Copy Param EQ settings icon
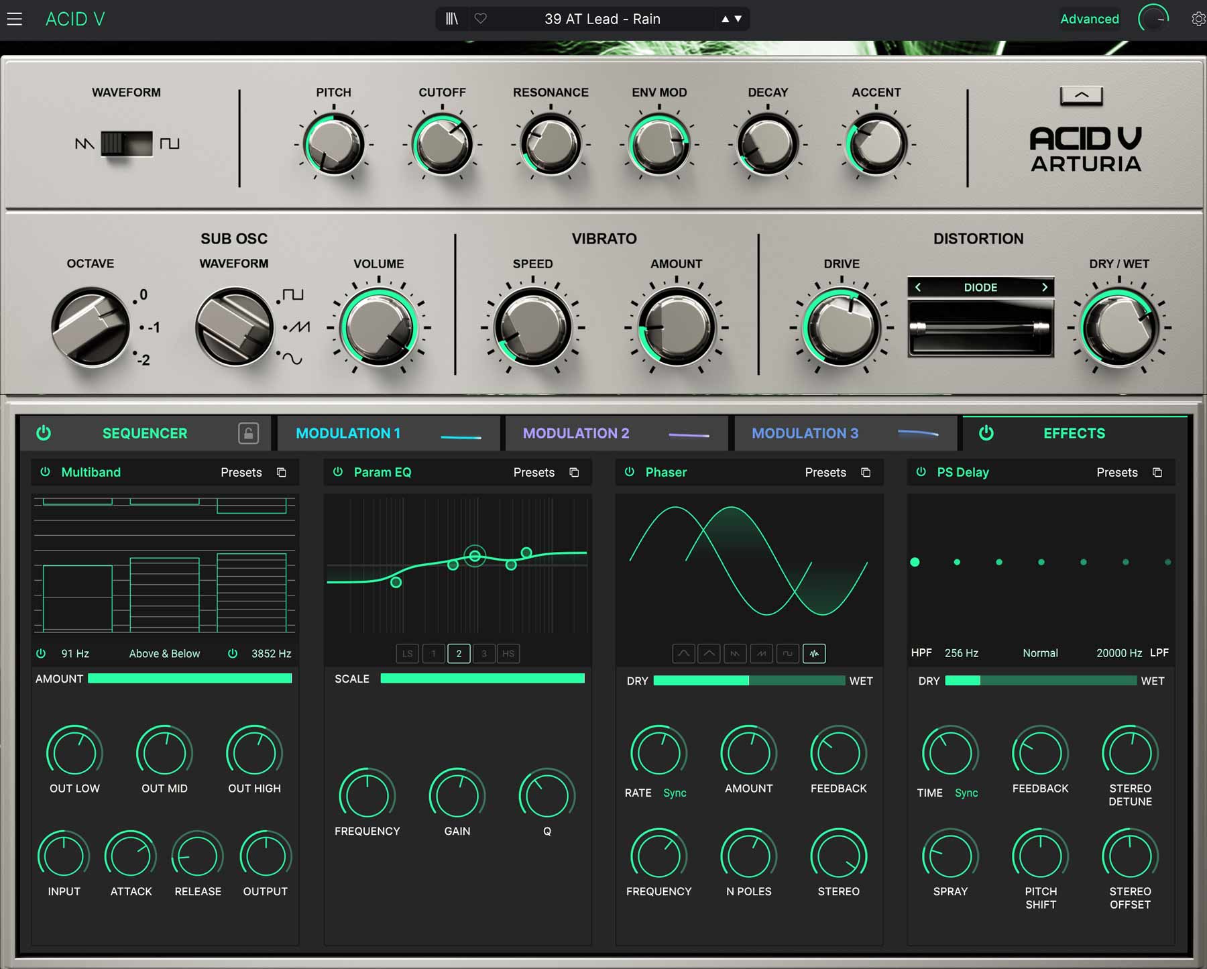The height and width of the screenshot is (969, 1207). (x=574, y=472)
